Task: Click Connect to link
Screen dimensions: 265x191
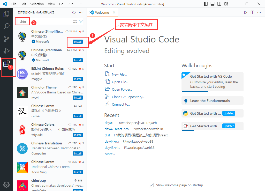Action: click(121, 104)
